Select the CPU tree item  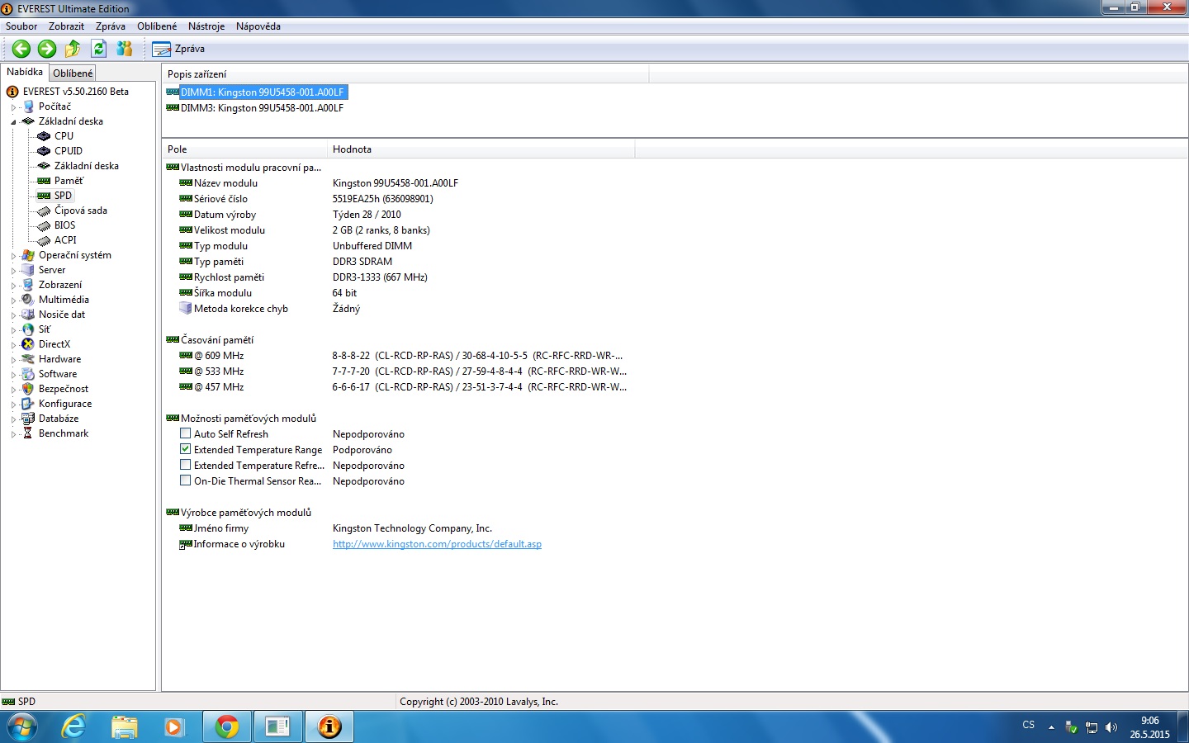pos(64,136)
